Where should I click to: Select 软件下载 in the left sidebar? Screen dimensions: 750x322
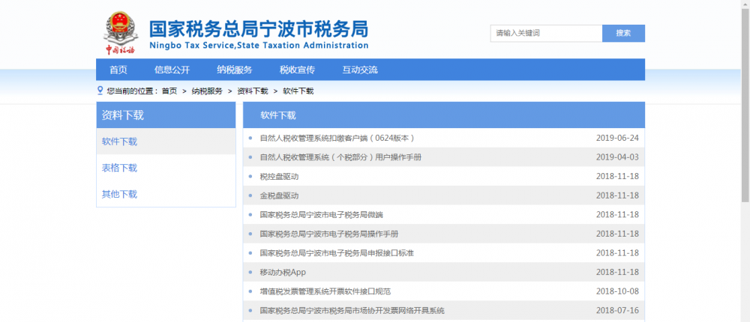coord(120,142)
